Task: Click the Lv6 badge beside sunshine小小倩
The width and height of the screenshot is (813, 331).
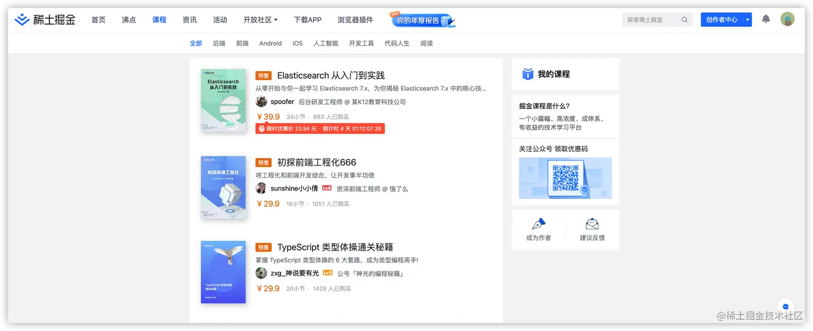Action: coord(327,188)
